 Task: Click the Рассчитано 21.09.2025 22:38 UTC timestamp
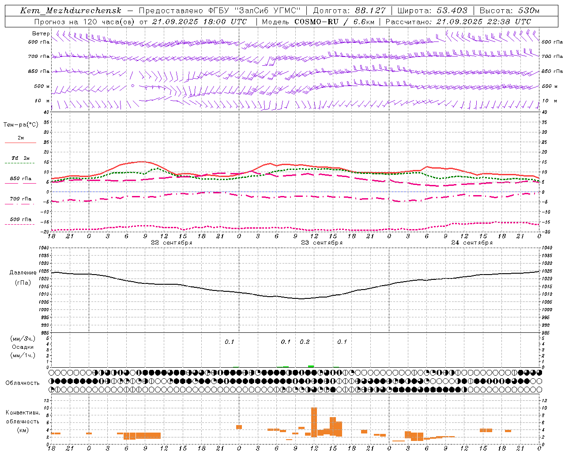[458, 22]
